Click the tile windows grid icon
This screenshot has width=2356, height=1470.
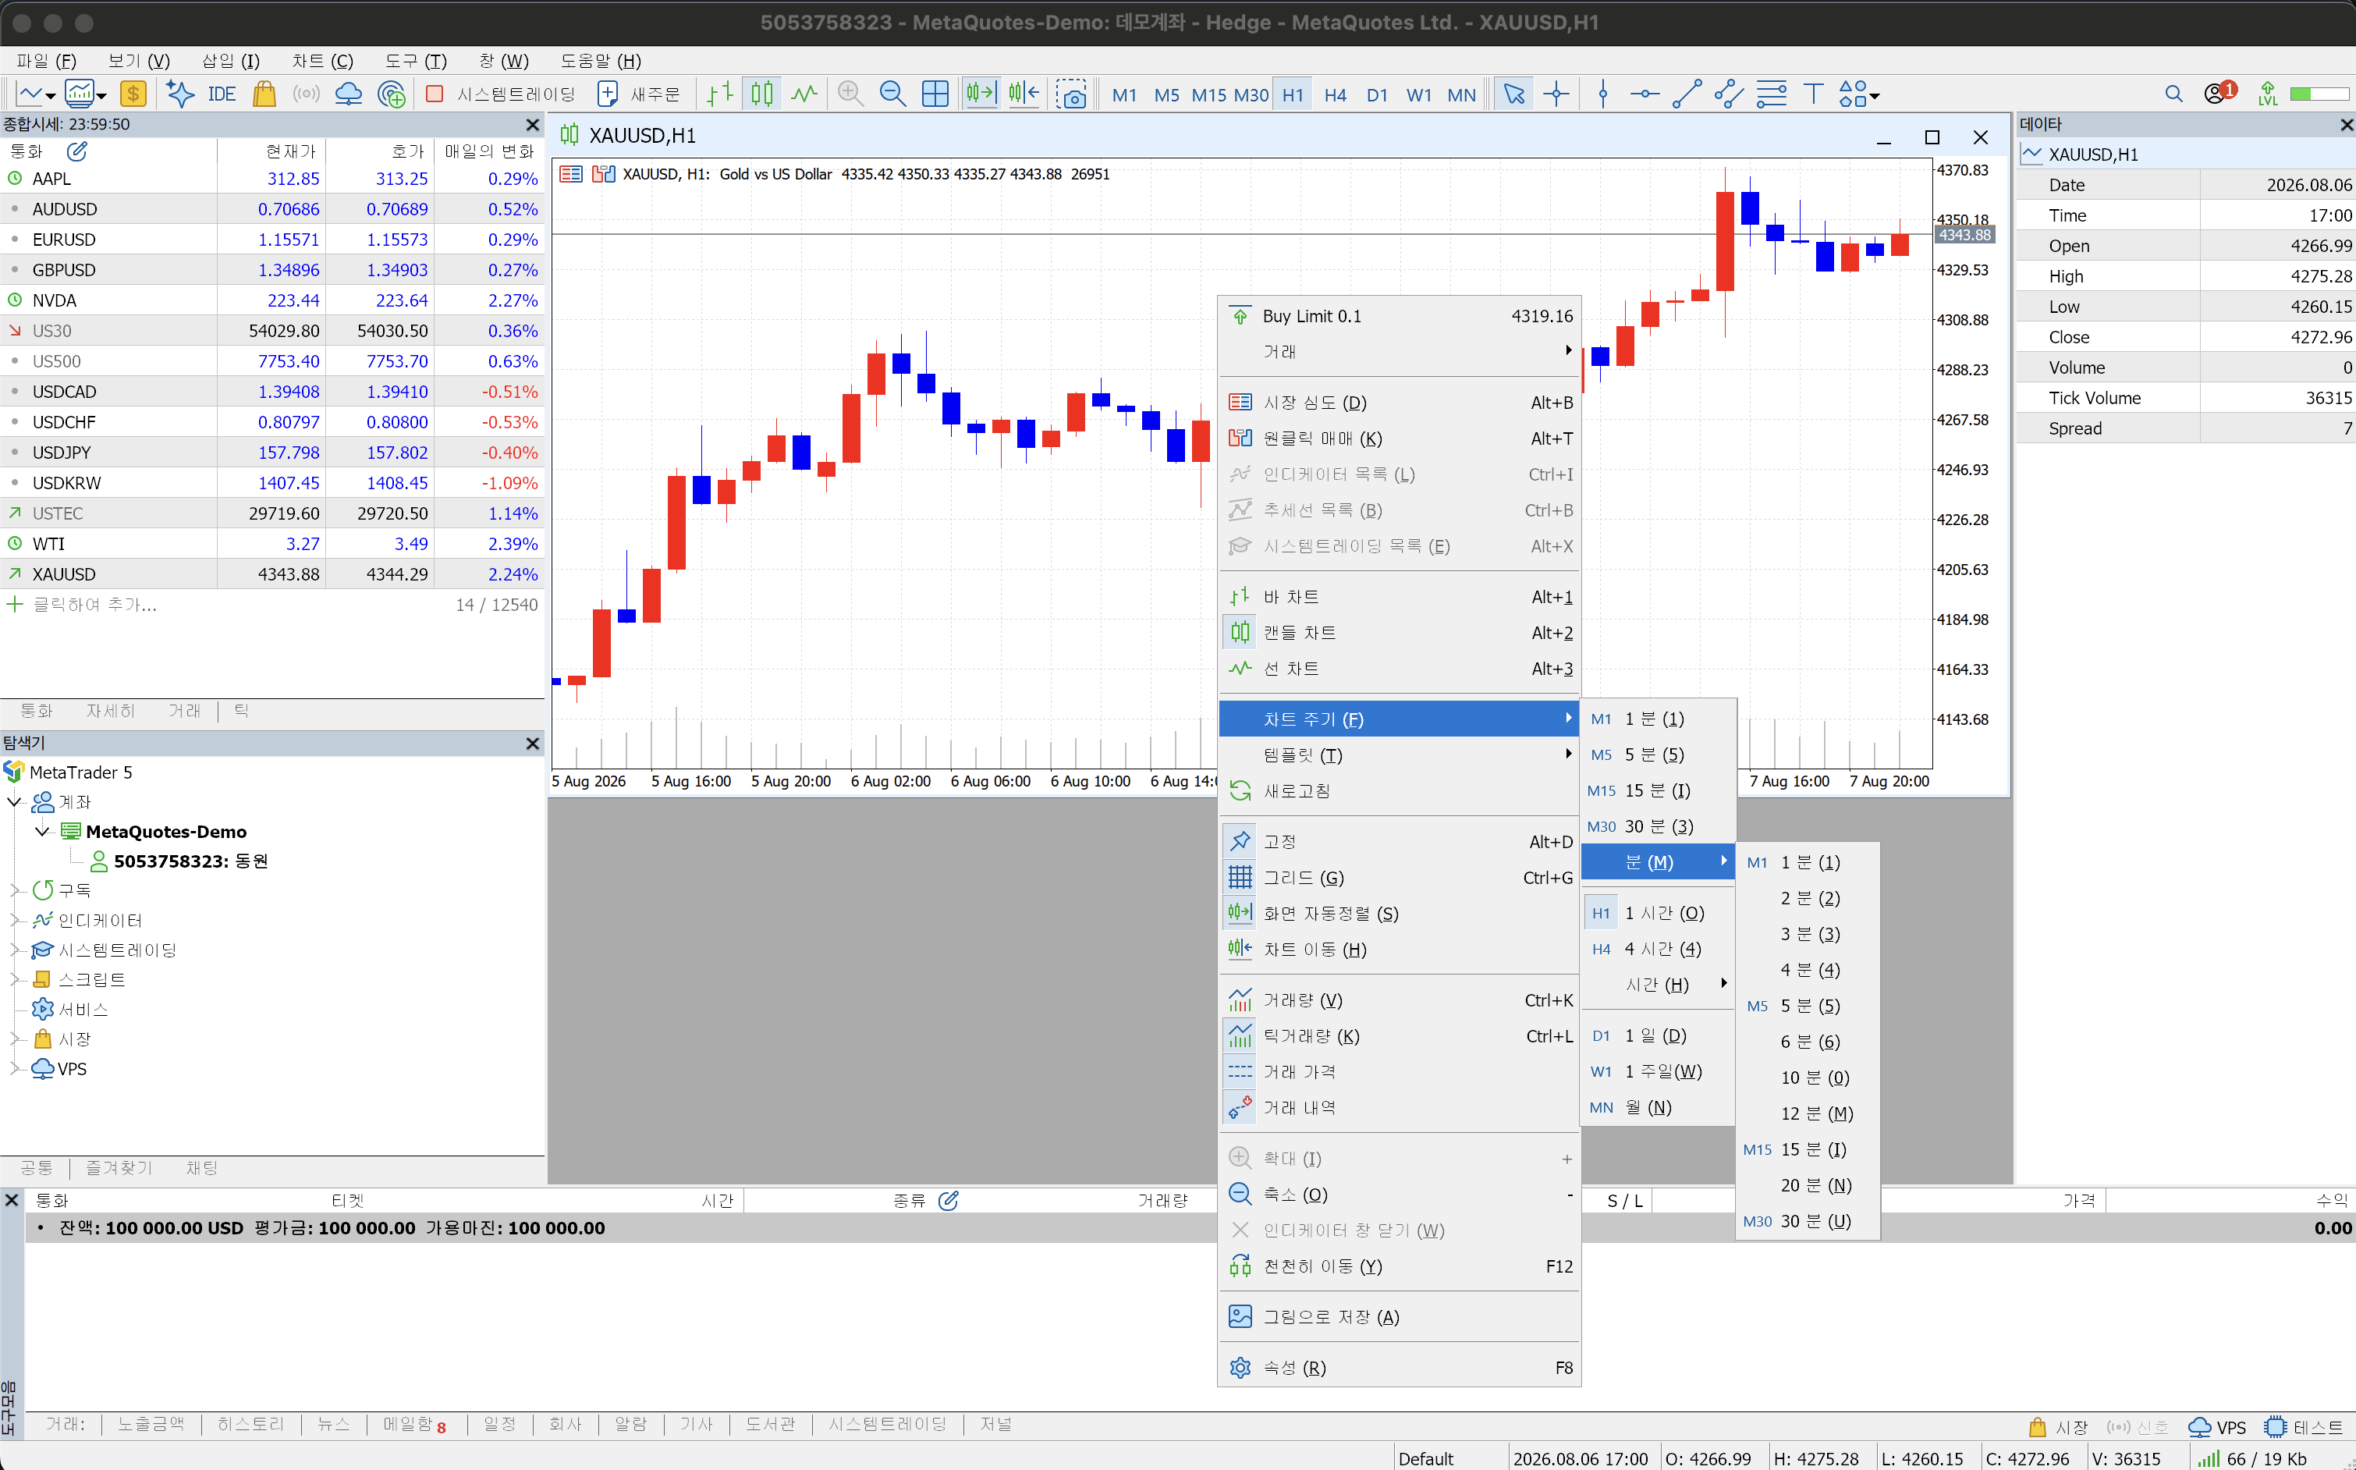tap(935, 94)
